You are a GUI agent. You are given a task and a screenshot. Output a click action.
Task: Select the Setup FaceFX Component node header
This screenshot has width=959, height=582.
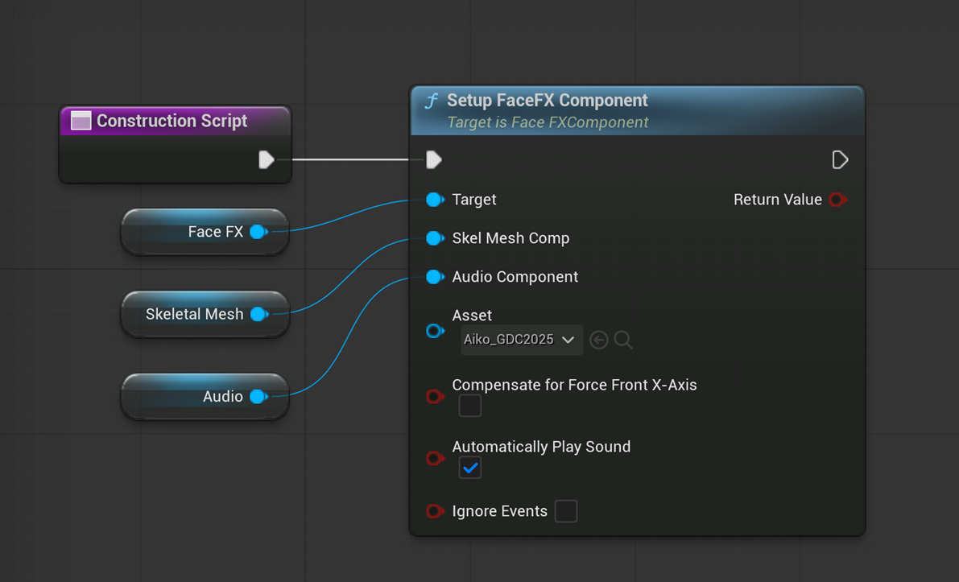coord(637,110)
